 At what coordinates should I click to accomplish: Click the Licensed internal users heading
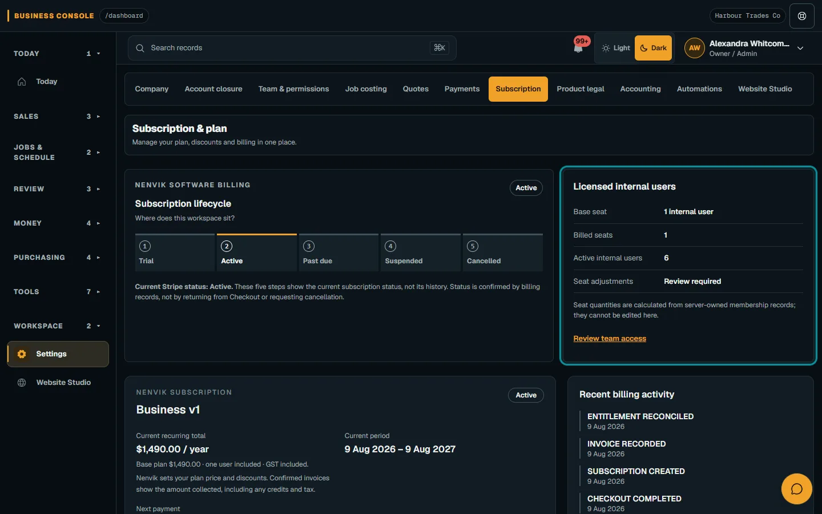click(x=624, y=187)
